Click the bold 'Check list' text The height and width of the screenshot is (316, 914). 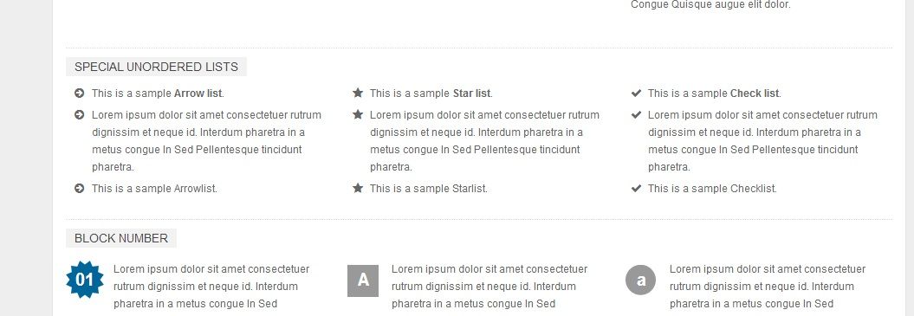point(755,94)
